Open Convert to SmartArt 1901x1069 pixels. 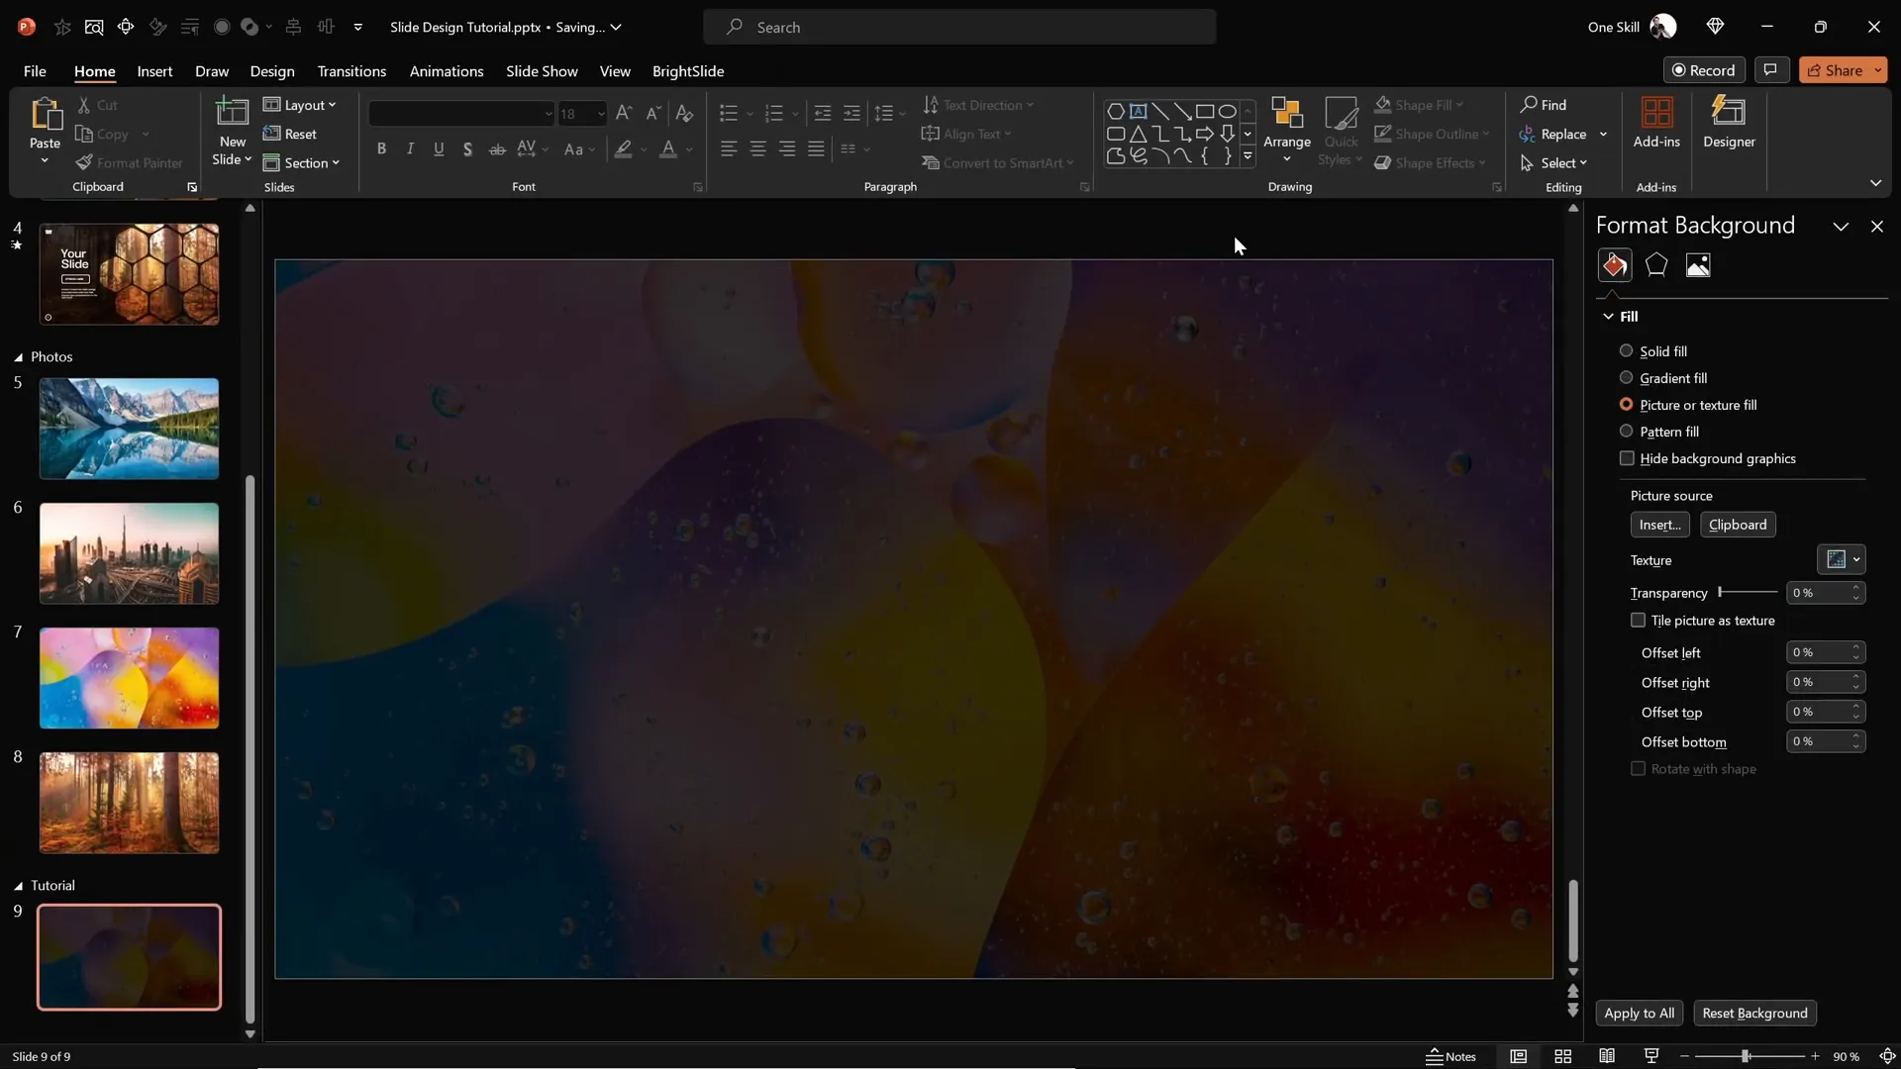coord(999,162)
